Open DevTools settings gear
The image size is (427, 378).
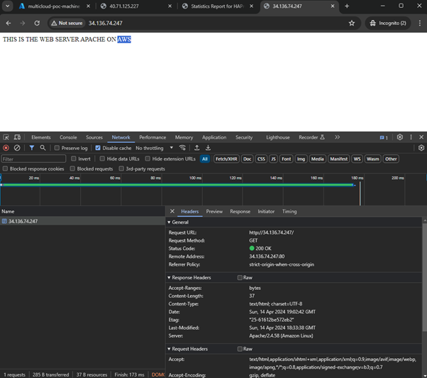tap(400, 137)
